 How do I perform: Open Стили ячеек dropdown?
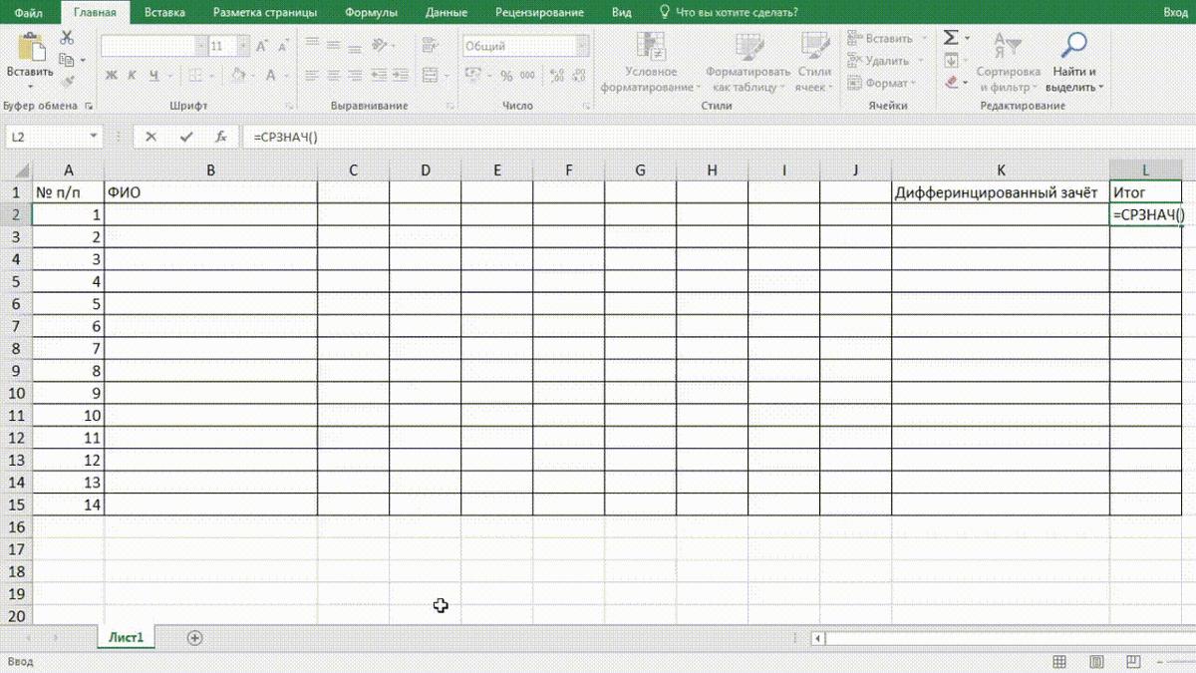pos(814,62)
